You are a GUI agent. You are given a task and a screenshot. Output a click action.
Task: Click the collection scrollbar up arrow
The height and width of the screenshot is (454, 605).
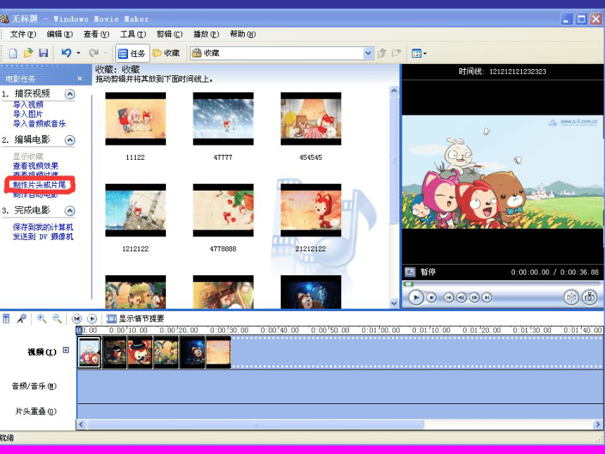(x=394, y=91)
